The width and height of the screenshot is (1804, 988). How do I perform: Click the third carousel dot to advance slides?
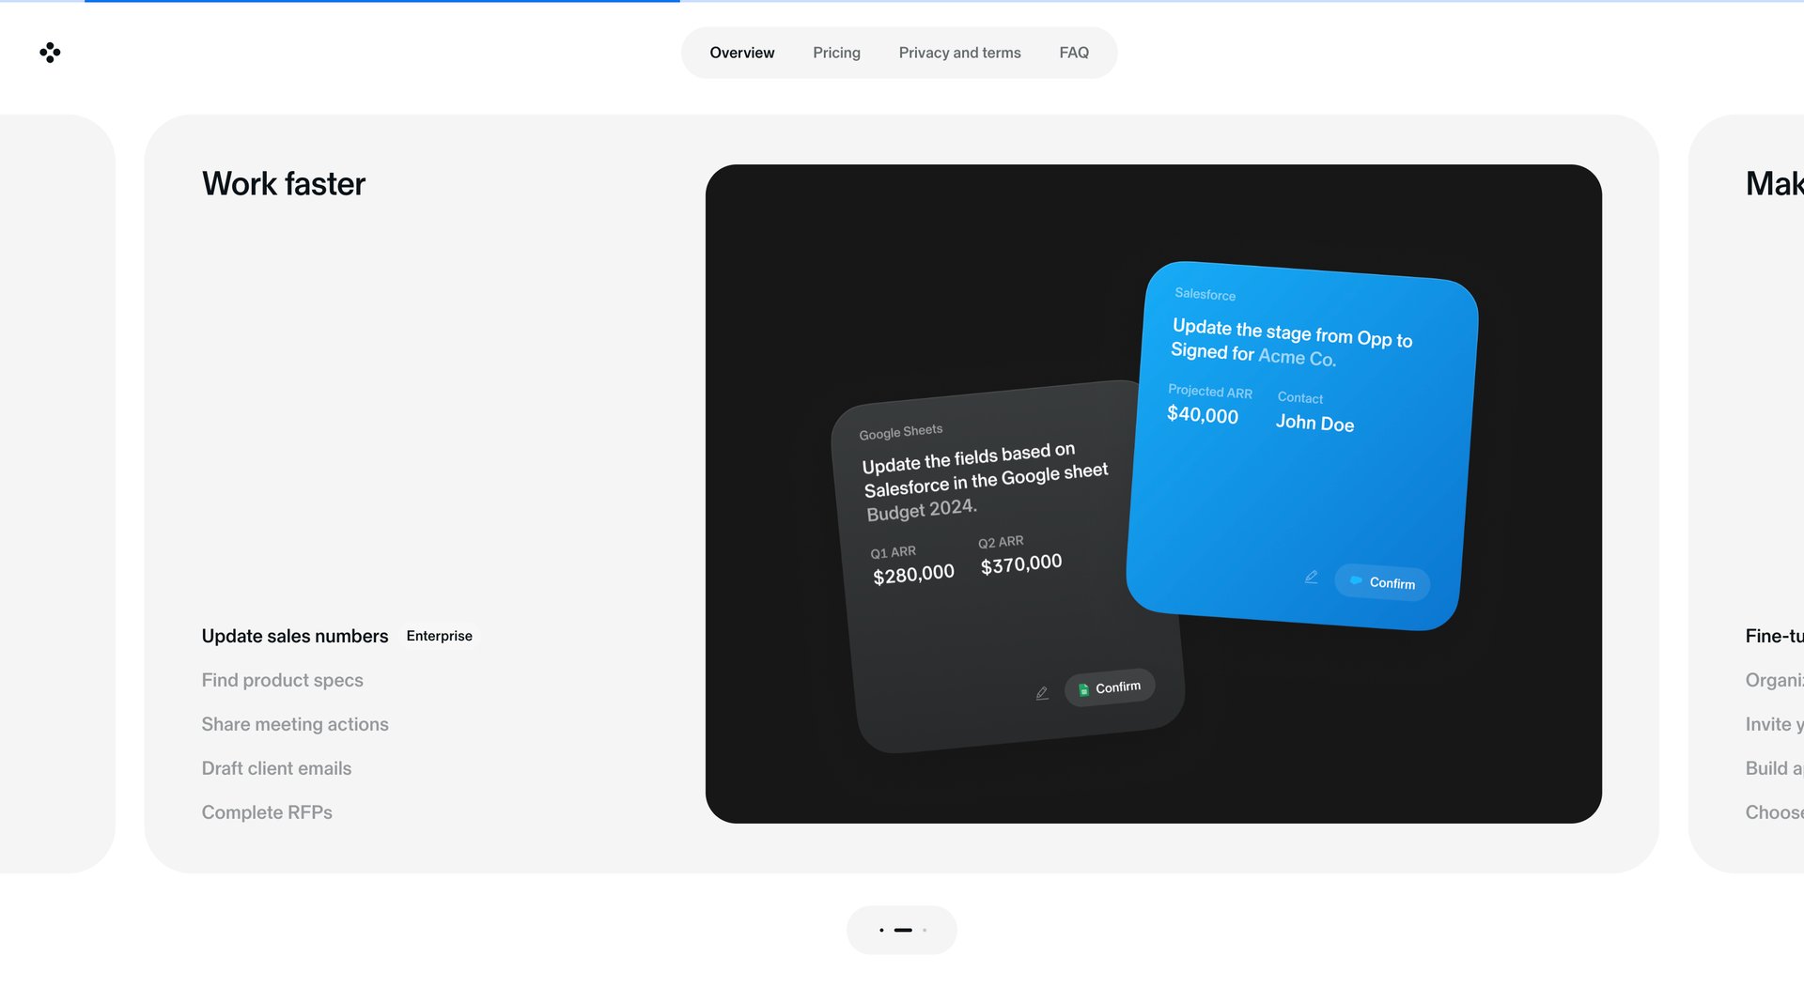click(x=925, y=930)
